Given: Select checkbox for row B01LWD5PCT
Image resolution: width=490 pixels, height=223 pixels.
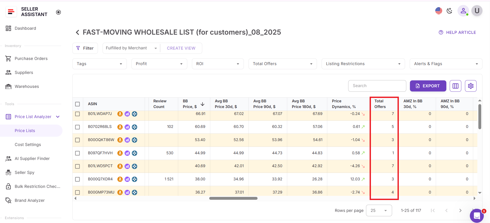Looking at the screenshot, I should pos(77,166).
